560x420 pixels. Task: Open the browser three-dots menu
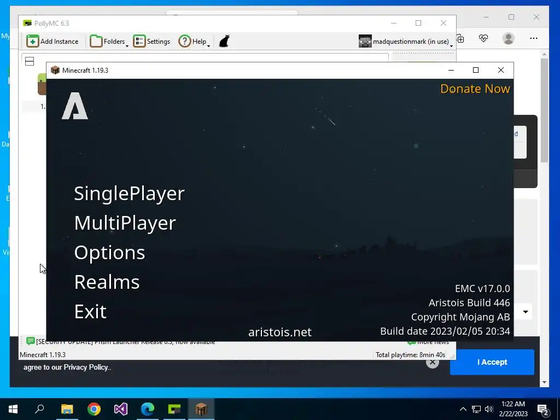pyautogui.click(x=534, y=38)
